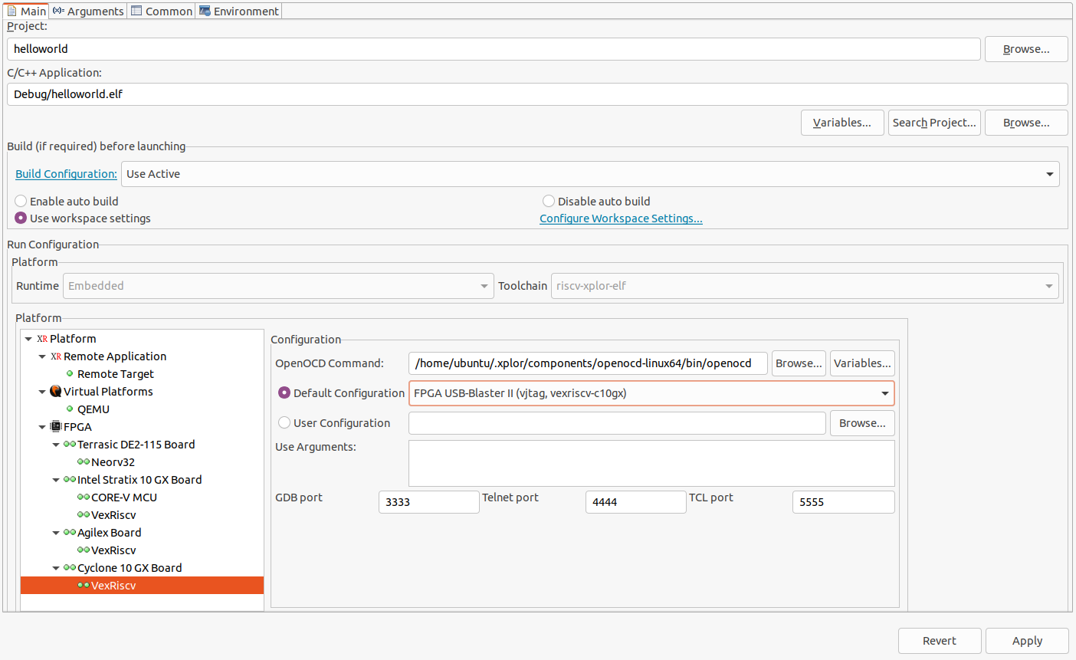Browse for the User Configuration file
Viewport: 1076px width, 660px height.
862,423
